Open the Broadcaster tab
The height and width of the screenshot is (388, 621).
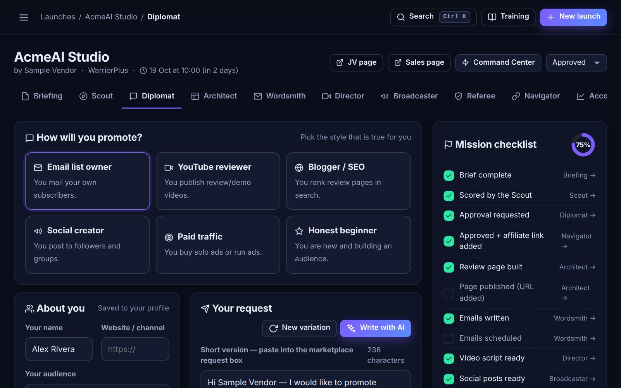(409, 96)
